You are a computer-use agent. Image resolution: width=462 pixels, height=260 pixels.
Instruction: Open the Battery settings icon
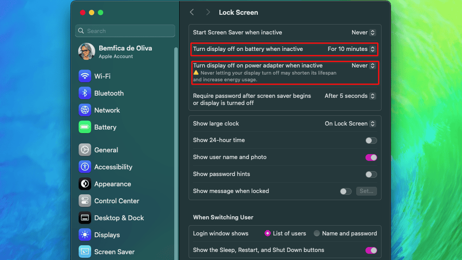(85, 127)
